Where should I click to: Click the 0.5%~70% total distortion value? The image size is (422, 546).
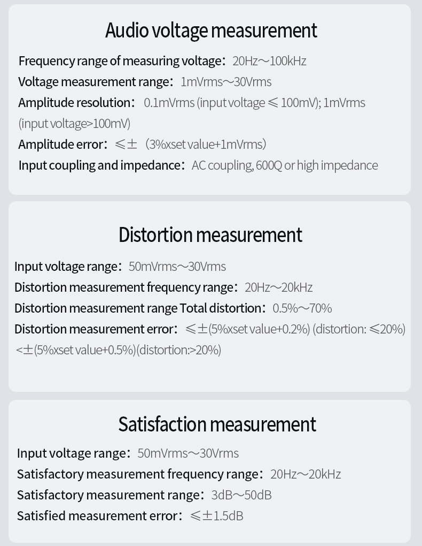coord(302,308)
